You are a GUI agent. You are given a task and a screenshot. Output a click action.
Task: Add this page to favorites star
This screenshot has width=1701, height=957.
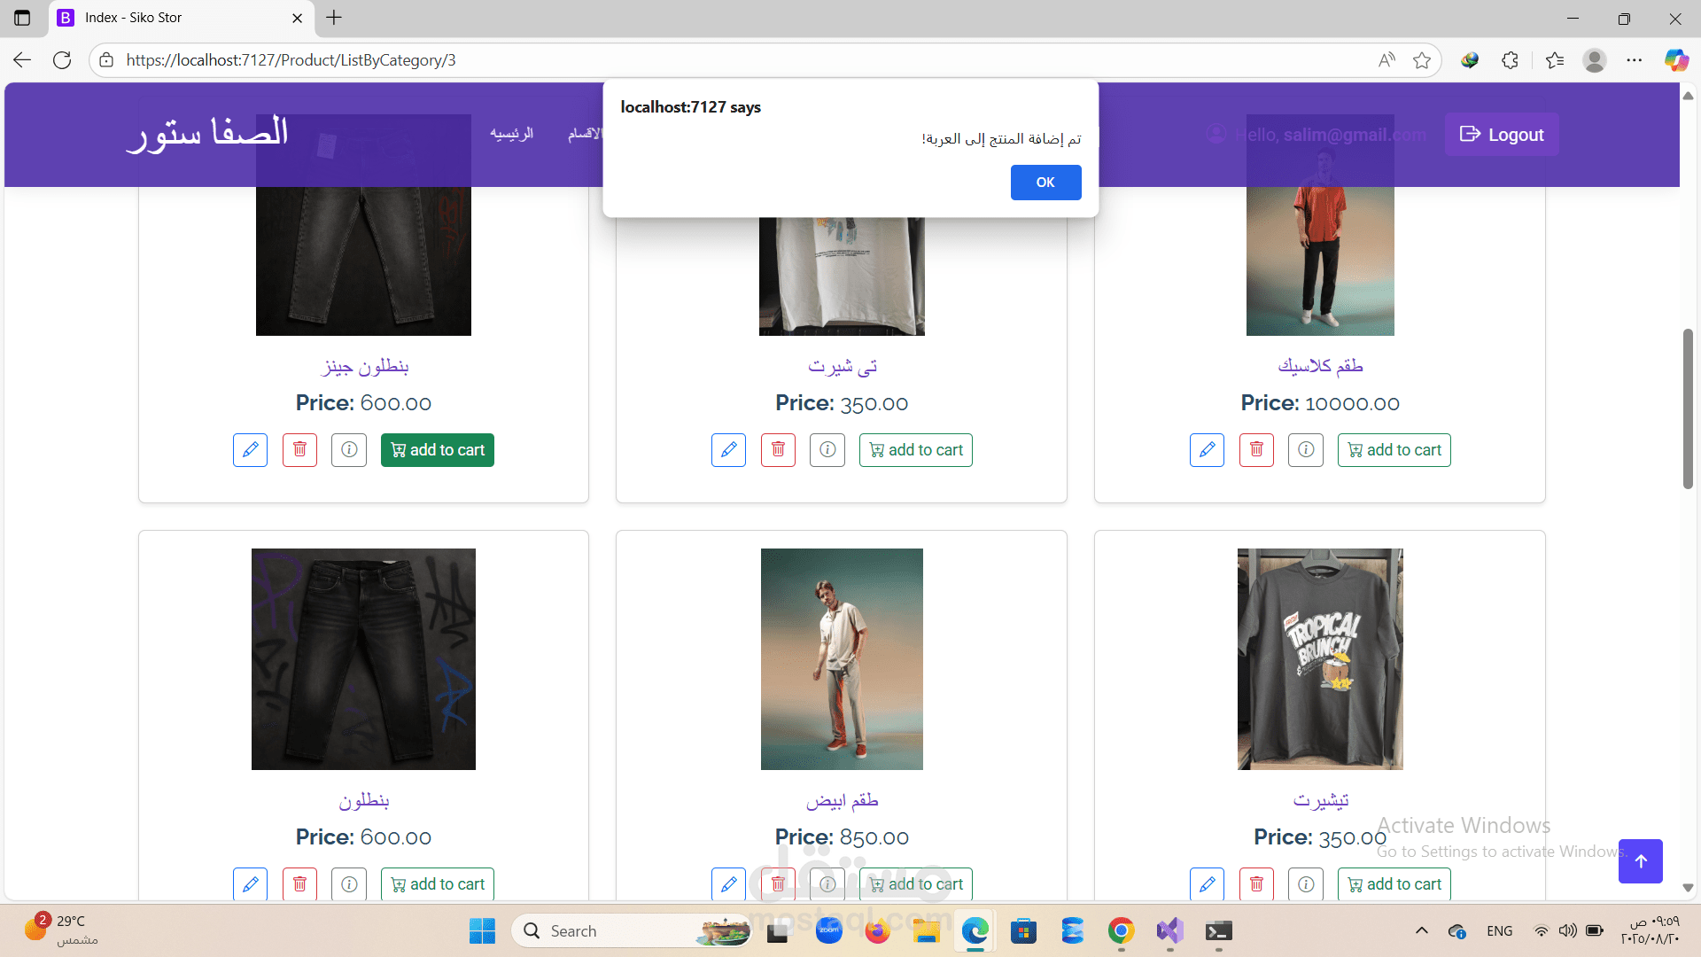click(1422, 60)
